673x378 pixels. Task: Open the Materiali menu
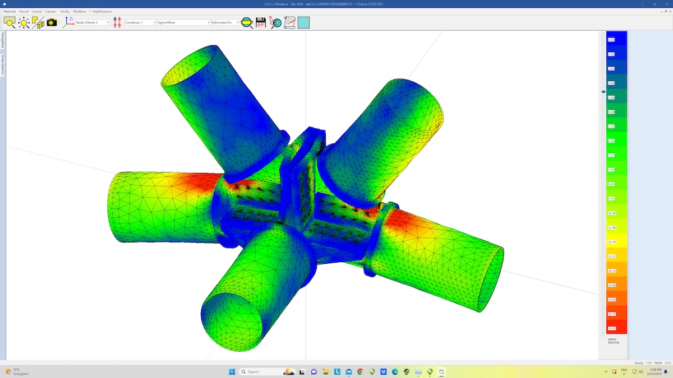(x=10, y=11)
